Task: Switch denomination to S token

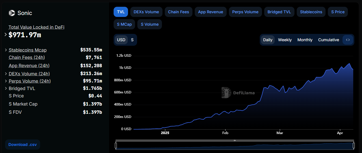Action: [x=132, y=40]
